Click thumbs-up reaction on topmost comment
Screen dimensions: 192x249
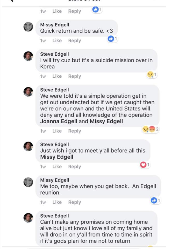coord(95,10)
